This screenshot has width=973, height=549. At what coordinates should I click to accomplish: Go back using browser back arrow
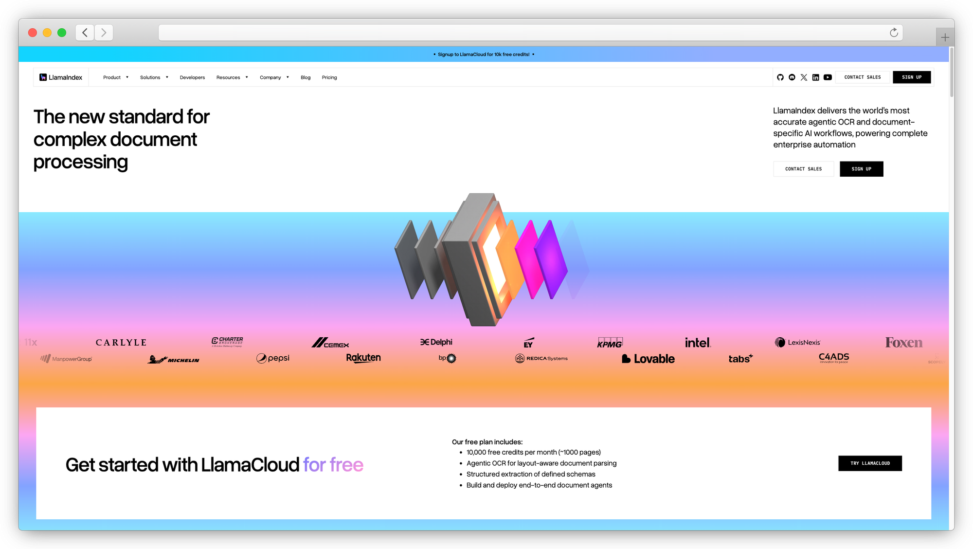[x=85, y=33]
